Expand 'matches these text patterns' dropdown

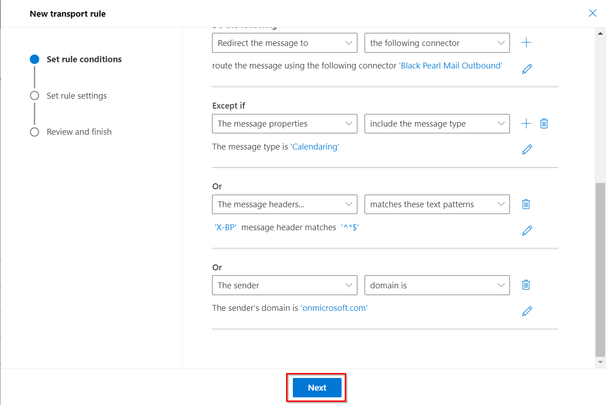437,204
